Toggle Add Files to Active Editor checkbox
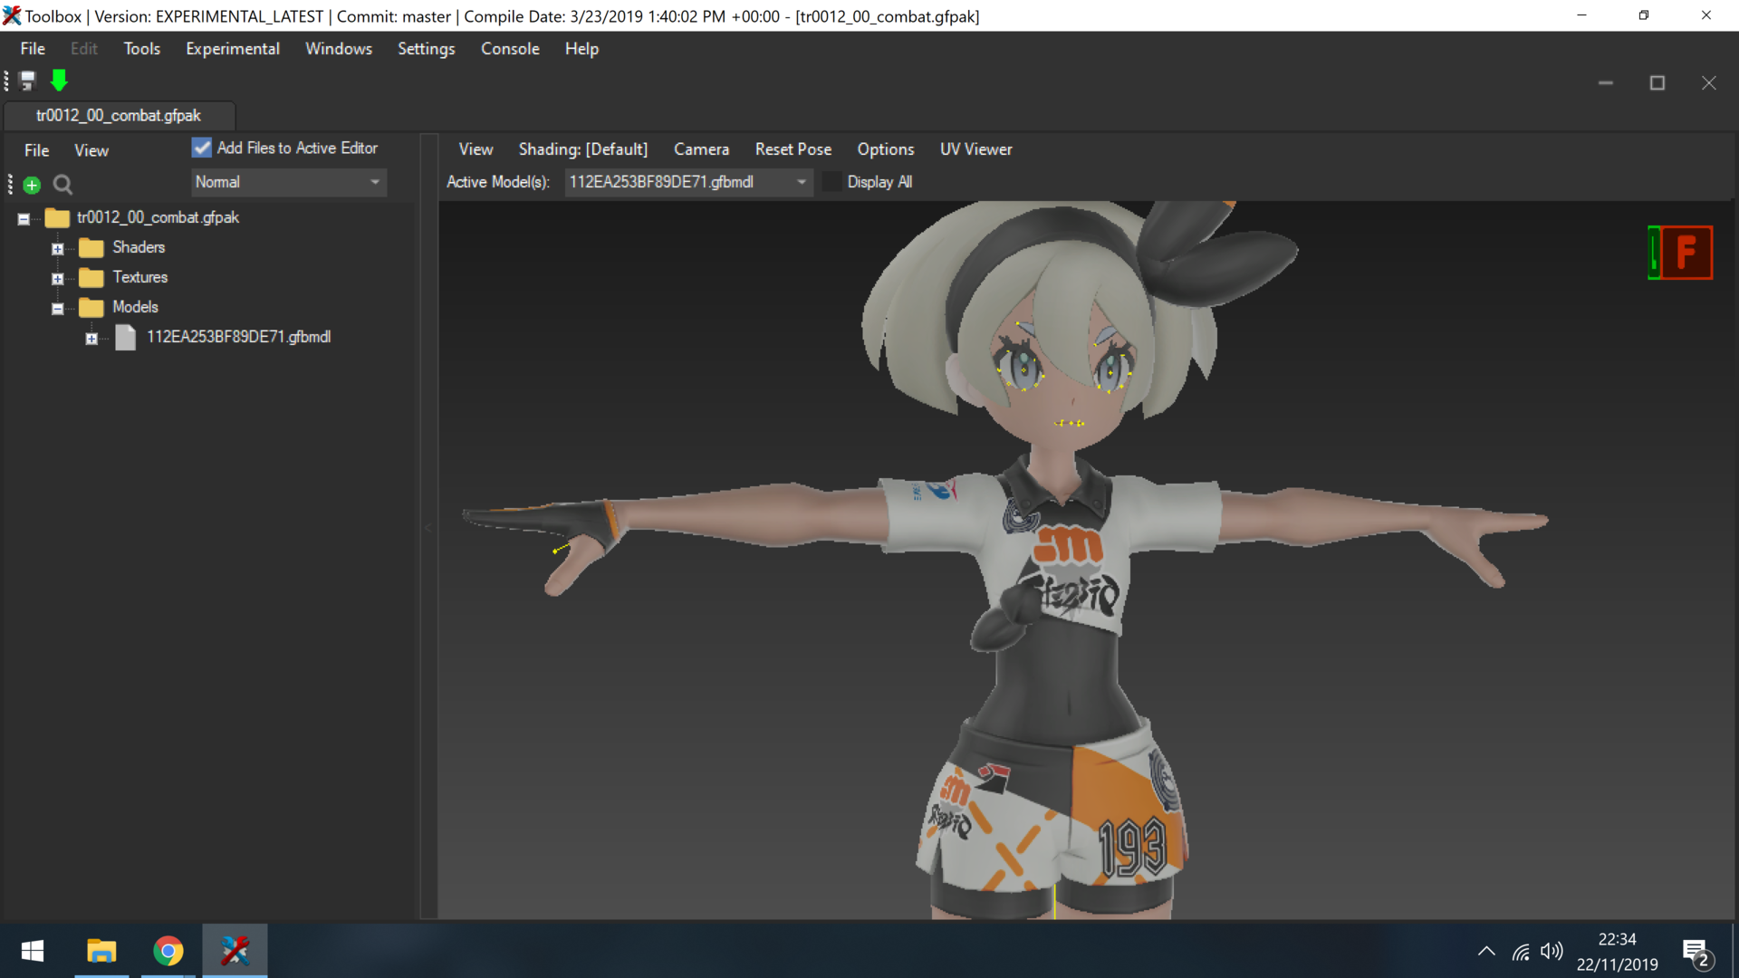 pos(201,148)
